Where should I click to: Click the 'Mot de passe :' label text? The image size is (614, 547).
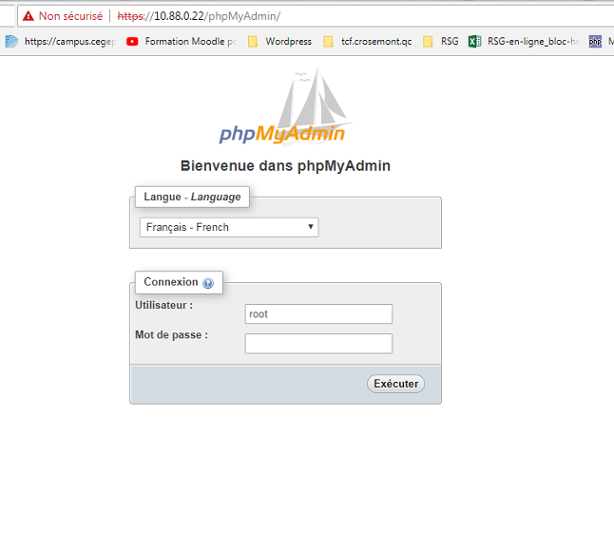click(171, 334)
